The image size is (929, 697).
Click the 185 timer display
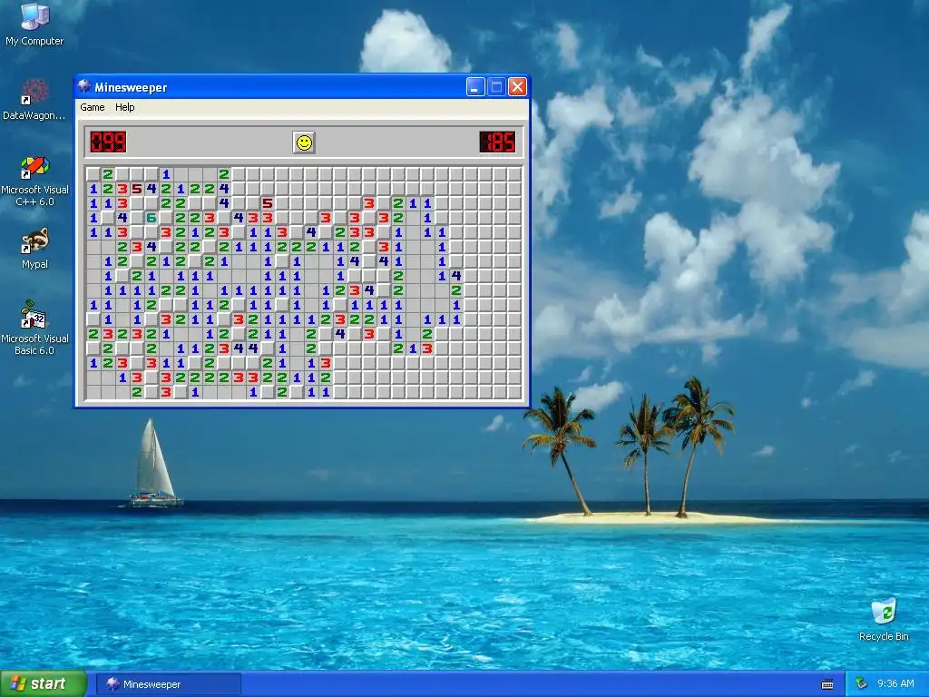(x=497, y=142)
